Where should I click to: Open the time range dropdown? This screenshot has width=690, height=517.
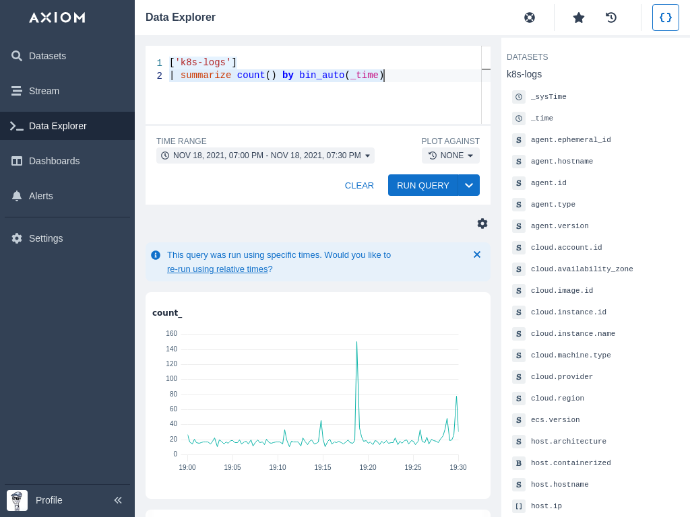pos(265,156)
